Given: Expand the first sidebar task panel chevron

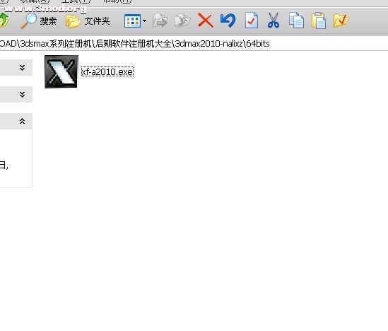Looking at the screenshot, I should click(23, 68).
